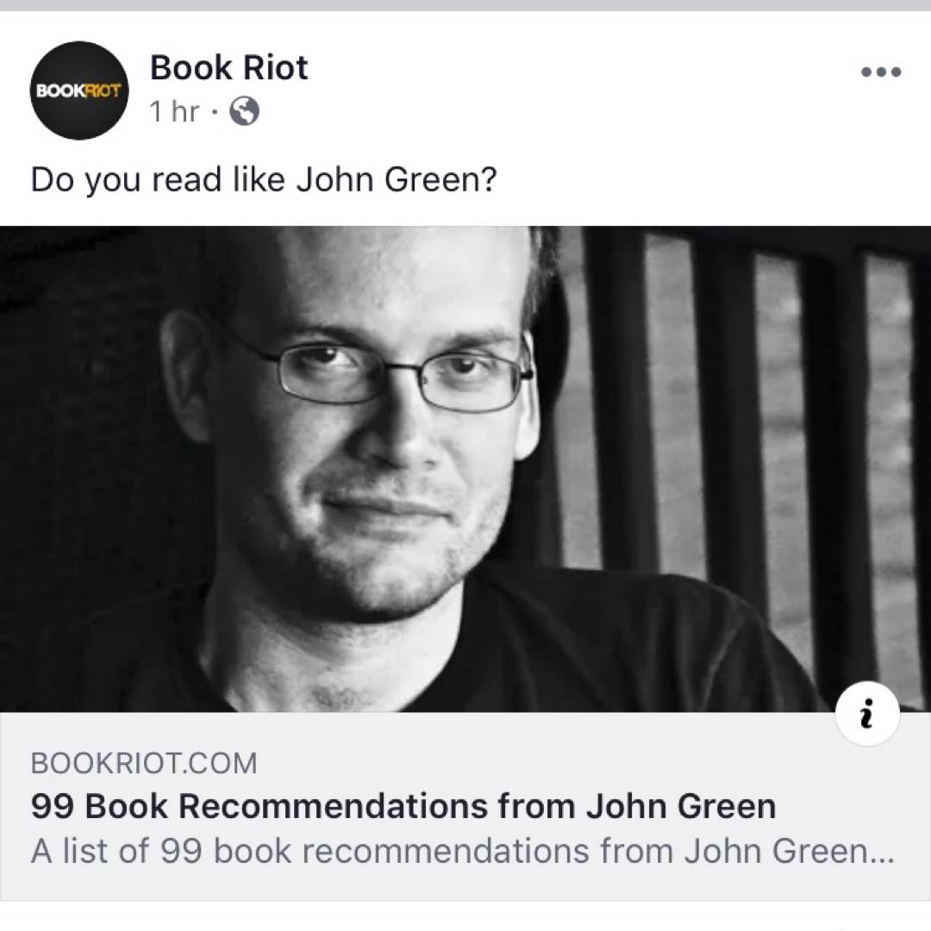
Task: Click the 1 hr post timestamp
Action: tap(174, 111)
